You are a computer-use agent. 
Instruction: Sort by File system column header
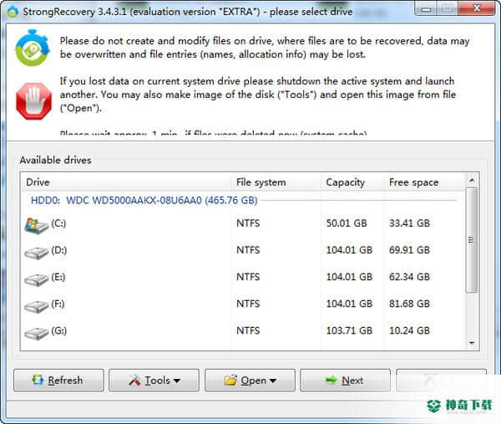point(276,182)
